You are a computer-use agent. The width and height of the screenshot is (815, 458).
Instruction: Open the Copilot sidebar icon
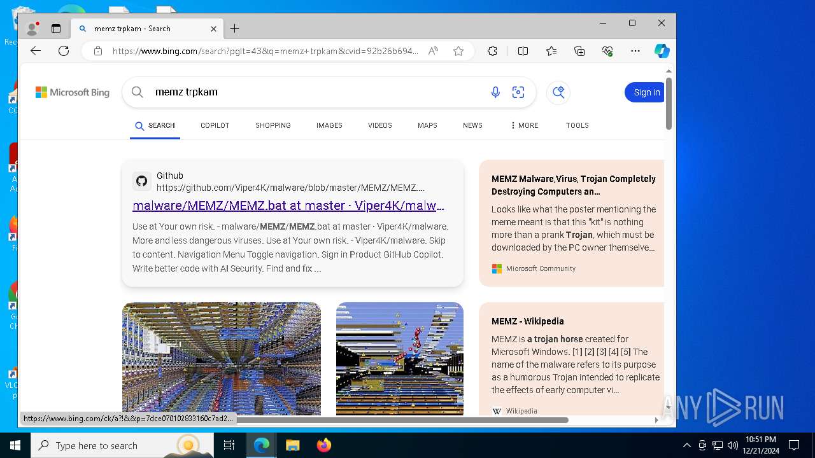tap(662, 51)
